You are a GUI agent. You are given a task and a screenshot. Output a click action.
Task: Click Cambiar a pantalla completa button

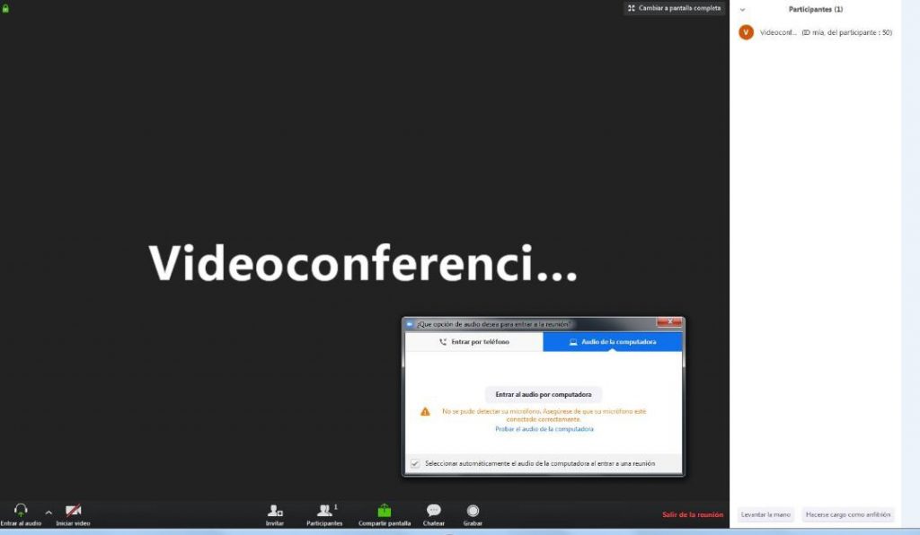click(x=674, y=8)
